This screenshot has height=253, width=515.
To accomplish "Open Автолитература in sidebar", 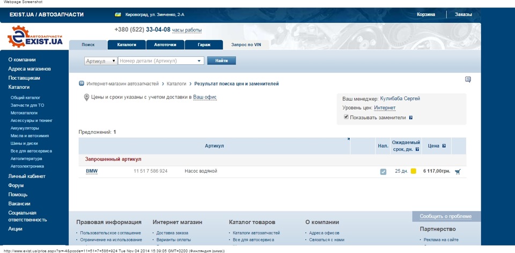I will tap(26, 158).
